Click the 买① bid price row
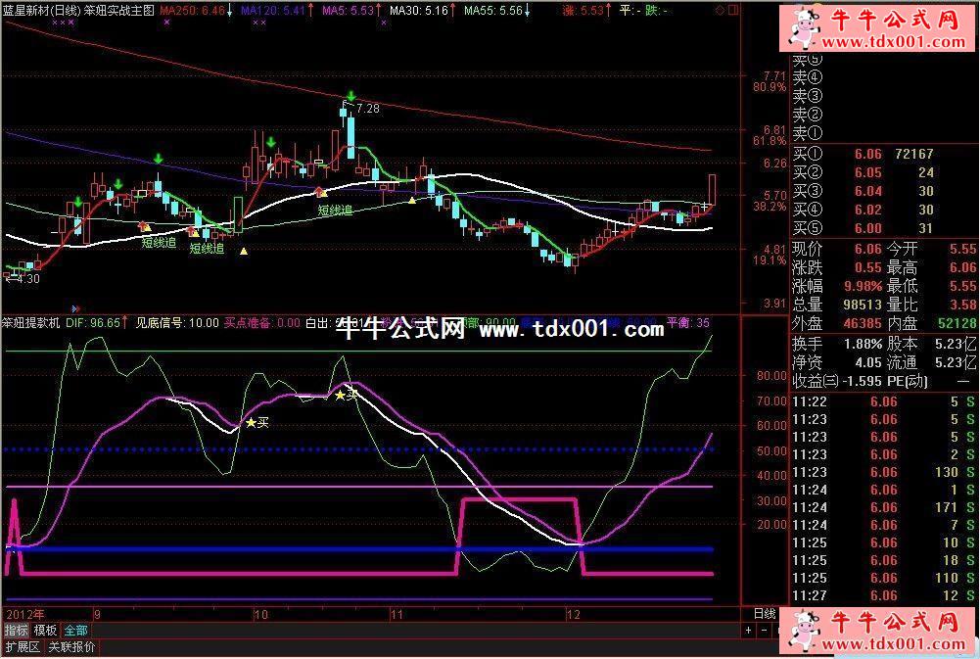Viewport: 980px width, 659px height. click(863, 154)
